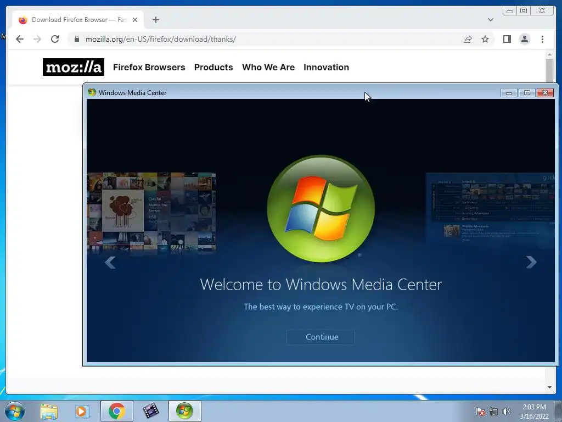Open the film clapper video app in taskbar
The width and height of the screenshot is (562, 422).
pyautogui.click(x=150, y=411)
